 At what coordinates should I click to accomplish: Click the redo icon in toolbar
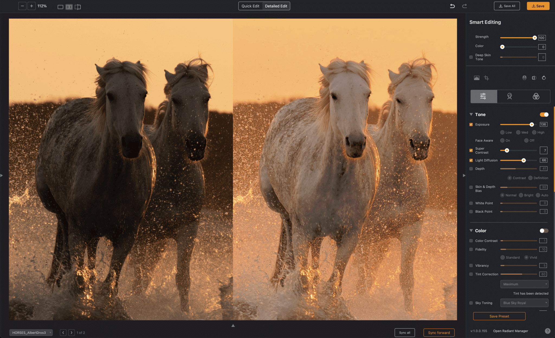pos(464,6)
